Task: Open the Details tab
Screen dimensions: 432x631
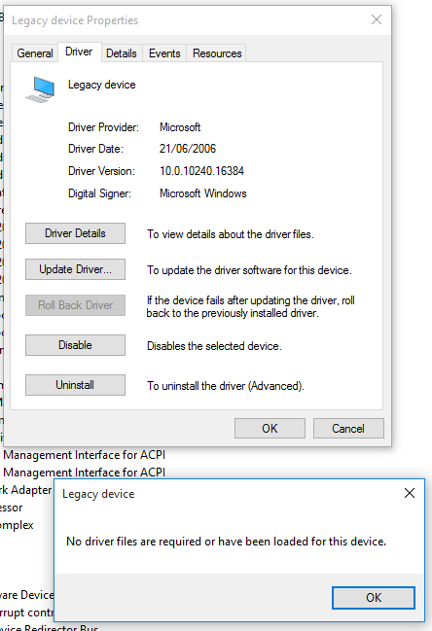Action: coord(122,53)
